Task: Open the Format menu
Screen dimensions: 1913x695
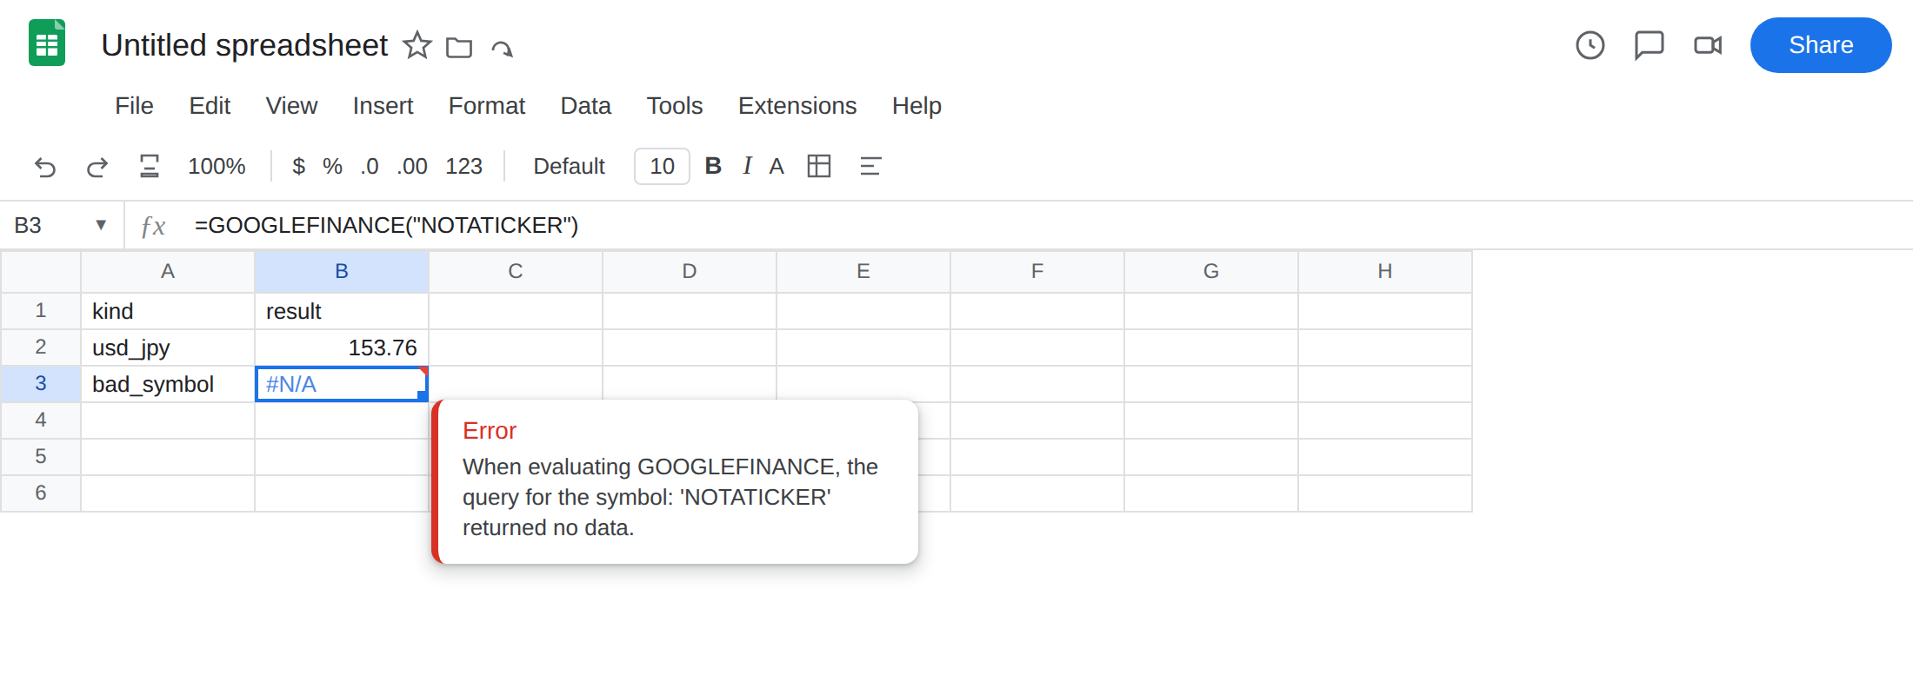Action: click(x=486, y=105)
